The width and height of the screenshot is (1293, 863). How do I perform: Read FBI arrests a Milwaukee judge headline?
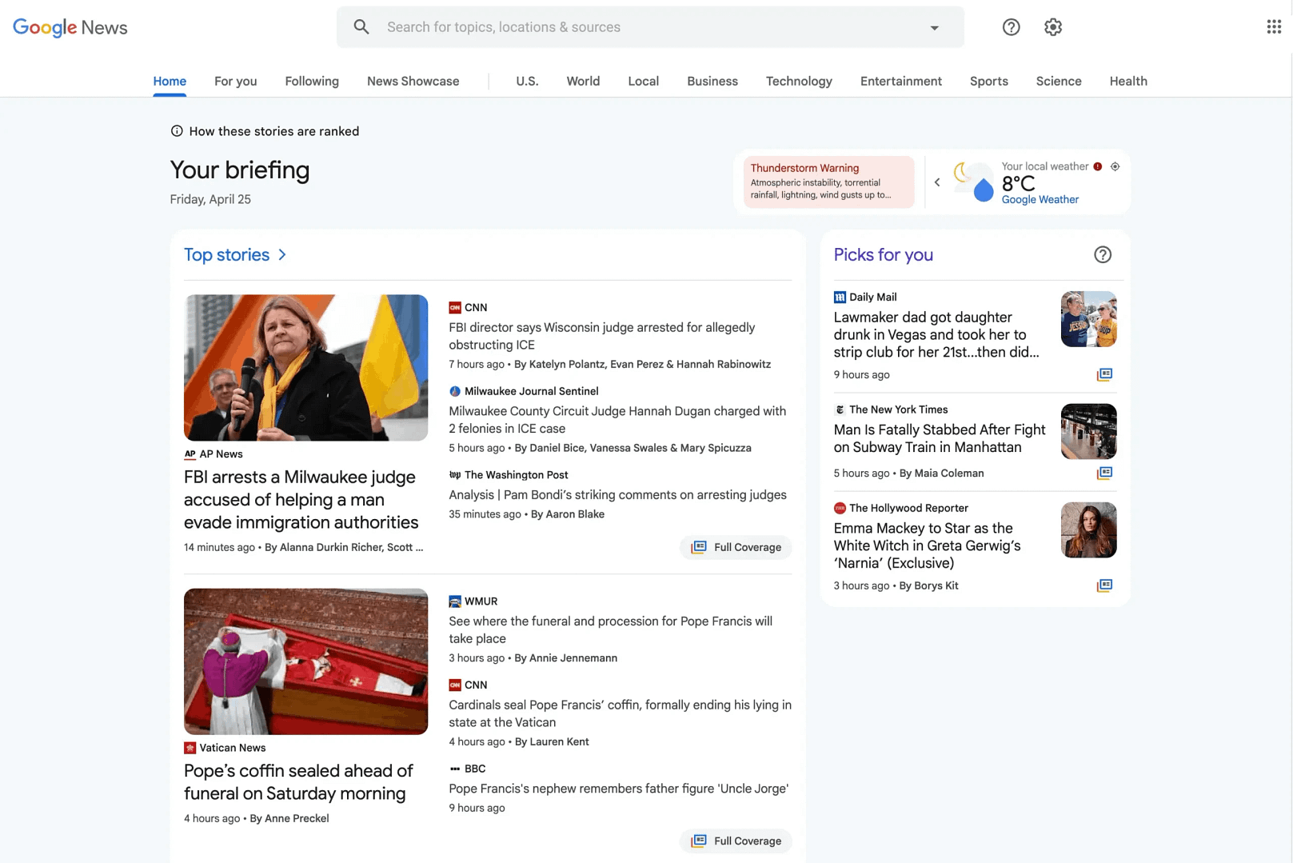click(301, 500)
